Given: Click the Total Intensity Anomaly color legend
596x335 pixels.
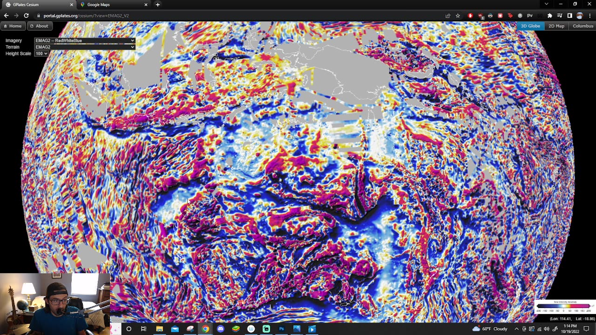Looking at the screenshot, I should (564, 307).
